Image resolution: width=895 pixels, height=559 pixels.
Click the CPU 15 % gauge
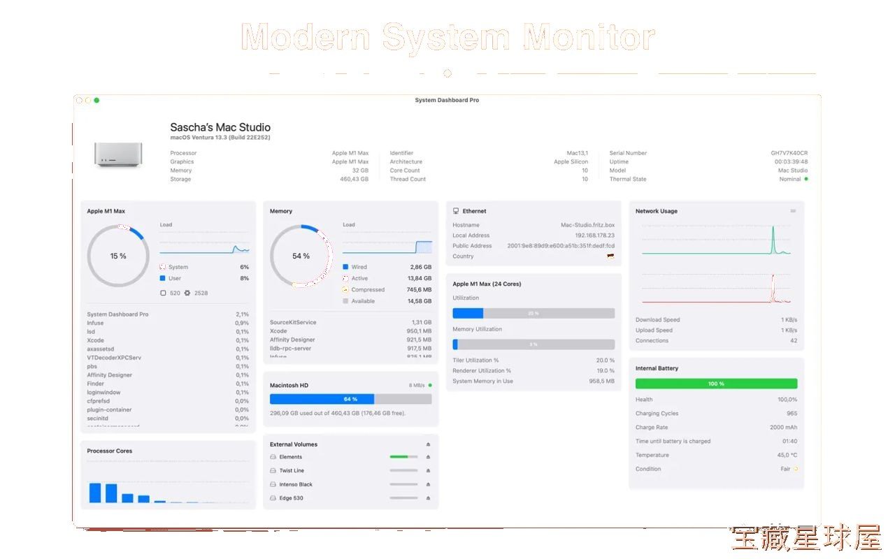[118, 256]
